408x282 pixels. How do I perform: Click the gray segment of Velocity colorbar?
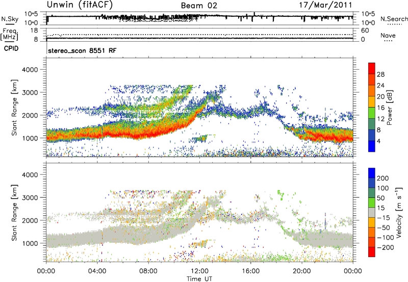point(372,212)
